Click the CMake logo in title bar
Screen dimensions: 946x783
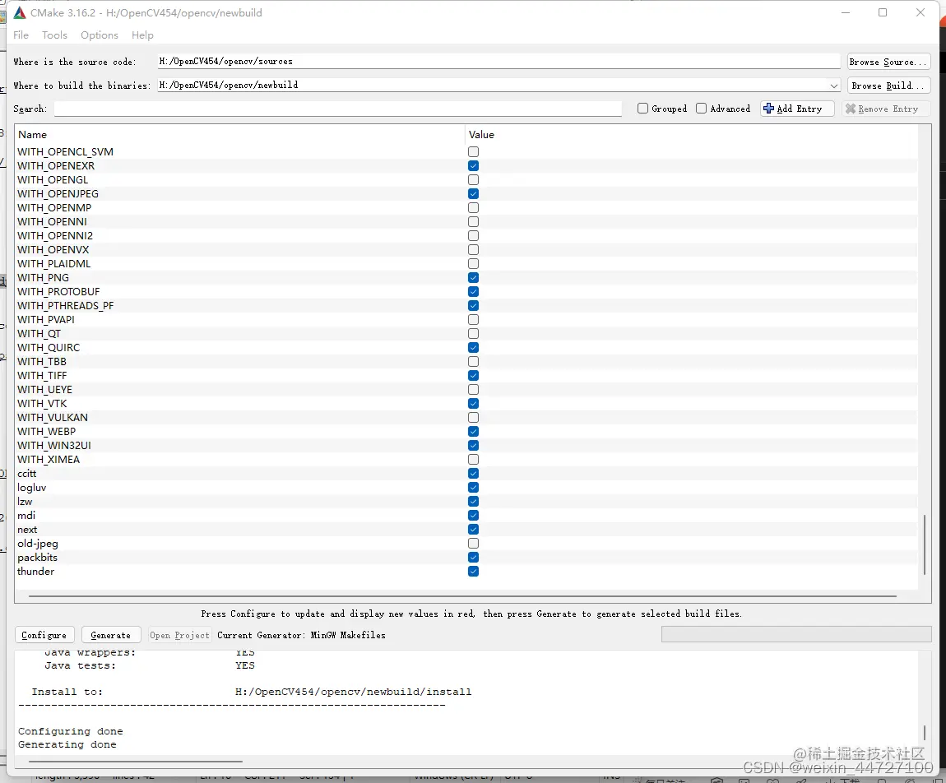(x=20, y=12)
